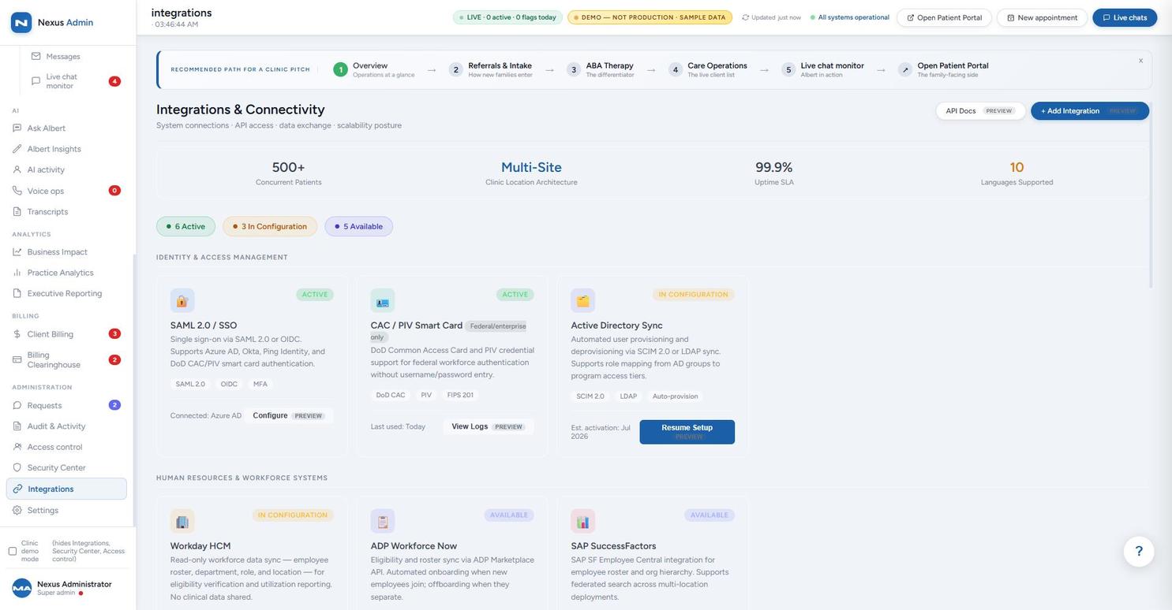The height and width of the screenshot is (610, 1172).
Task: Click the API Docs button
Action: pyautogui.click(x=980, y=111)
